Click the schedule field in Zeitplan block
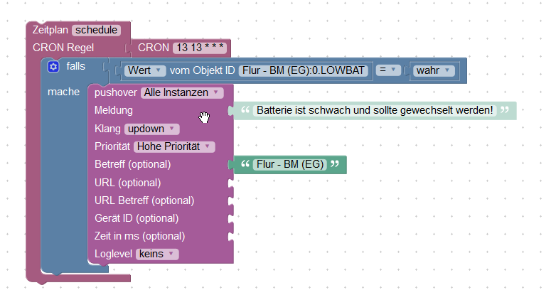The height and width of the screenshot is (295, 556). (x=96, y=30)
